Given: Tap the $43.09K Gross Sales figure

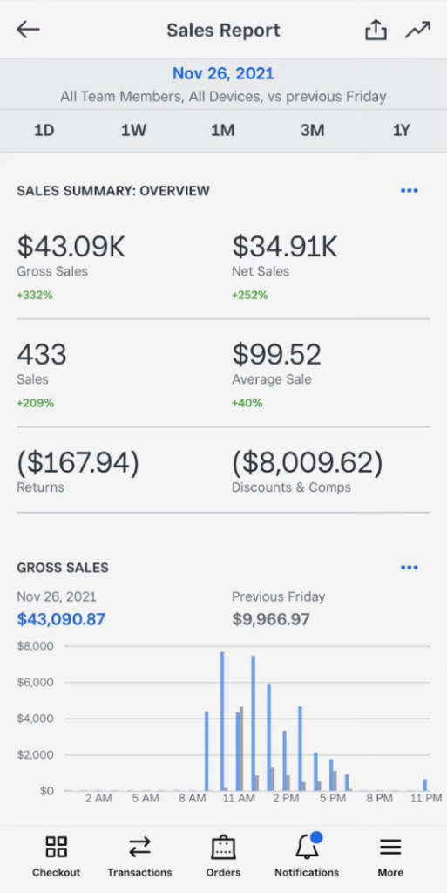Looking at the screenshot, I should click(x=71, y=246).
